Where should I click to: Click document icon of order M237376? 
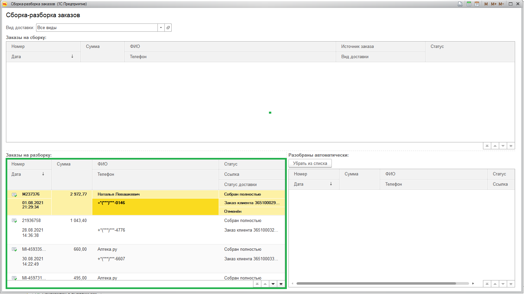pos(14,195)
